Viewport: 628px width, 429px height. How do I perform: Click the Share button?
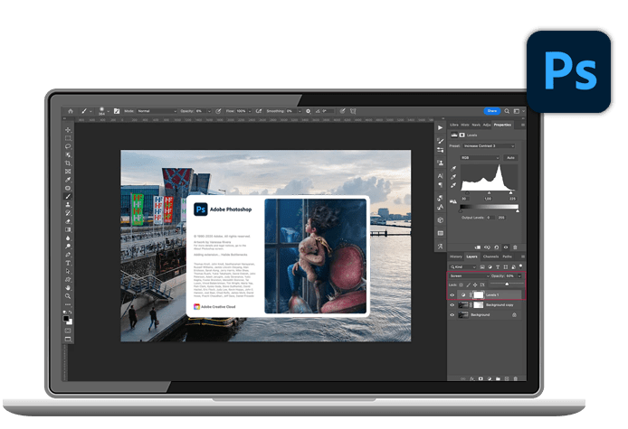point(492,111)
